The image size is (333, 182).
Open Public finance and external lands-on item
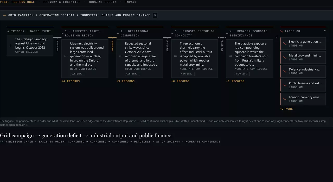pos(303,85)
